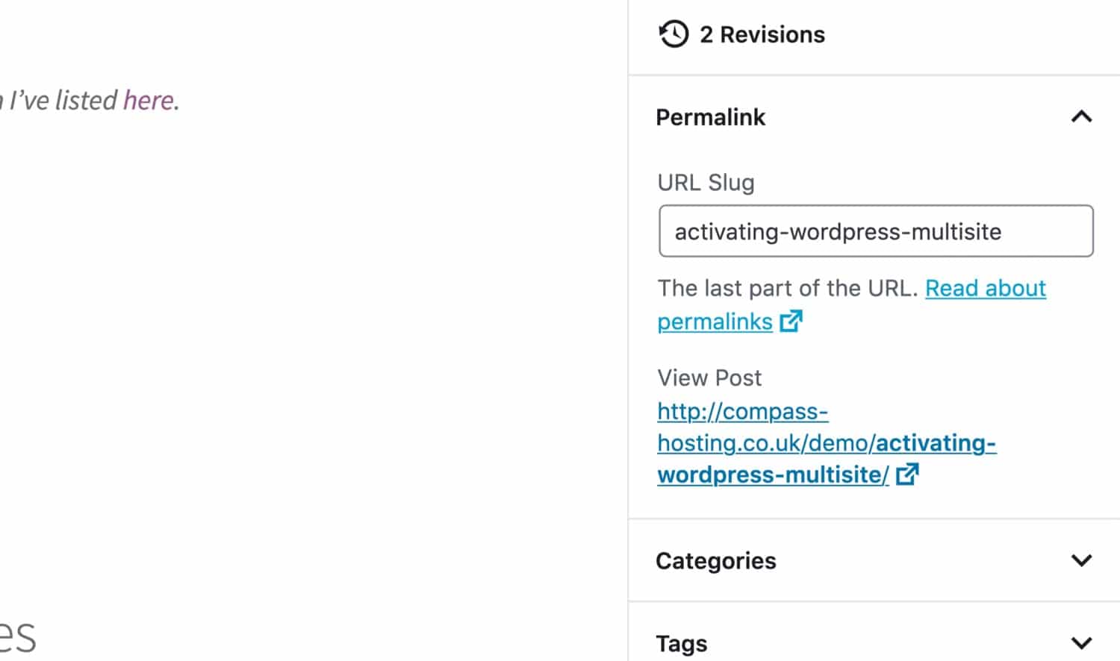Click the partial heading at bottom-left of editor
The height and width of the screenshot is (661, 1120).
tap(17, 638)
